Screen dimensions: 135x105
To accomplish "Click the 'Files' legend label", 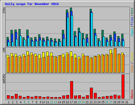I will point(132,21).
